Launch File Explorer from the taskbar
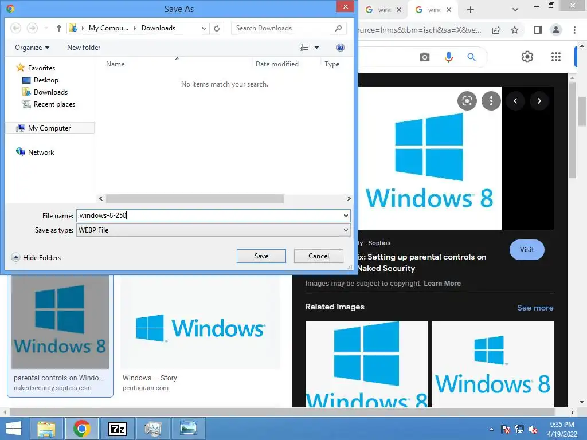This screenshot has height=440, width=587. pyautogui.click(x=47, y=429)
